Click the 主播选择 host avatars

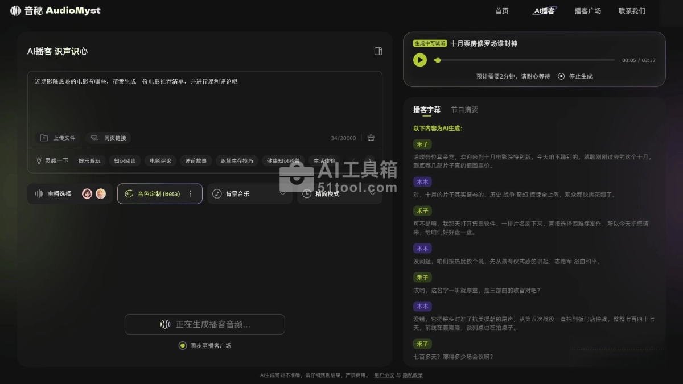[x=94, y=193]
